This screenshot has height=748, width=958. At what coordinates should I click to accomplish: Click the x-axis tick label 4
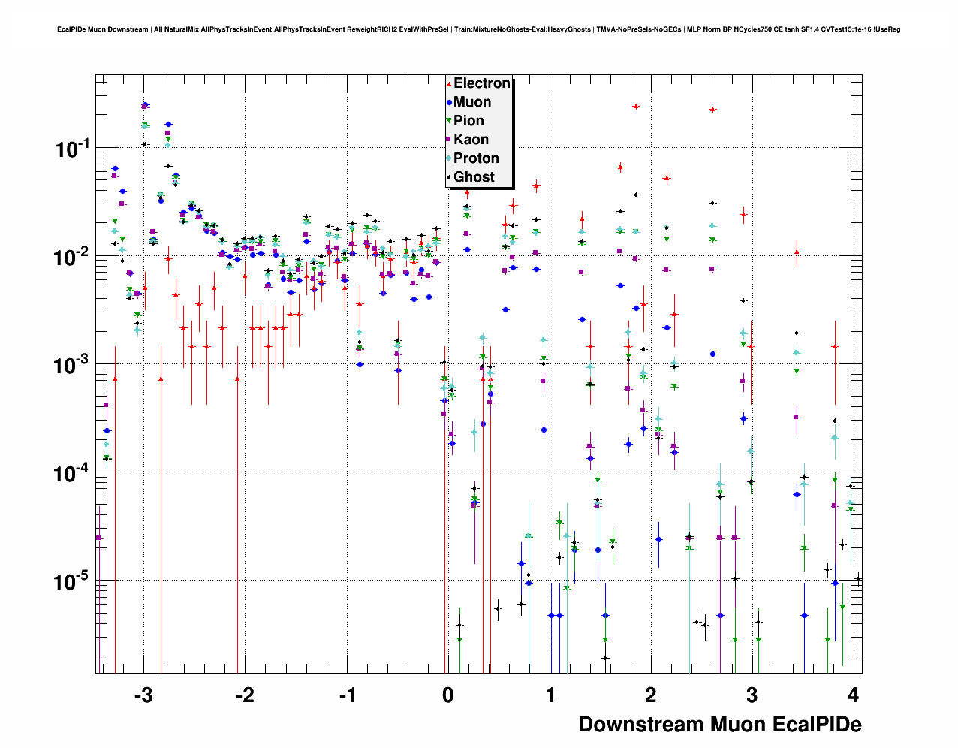[x=853, y=695]
